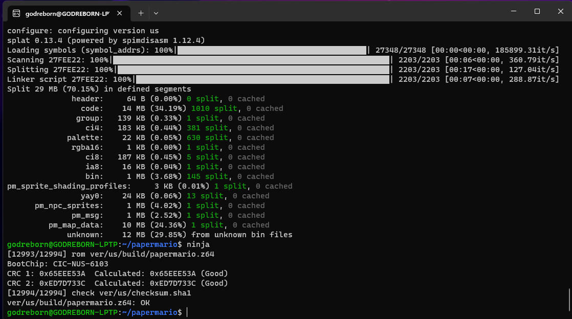
Task: Click the 'Linker script 27FEE22' progress bar
Action: pyautogui.click(x=262, y=79)
